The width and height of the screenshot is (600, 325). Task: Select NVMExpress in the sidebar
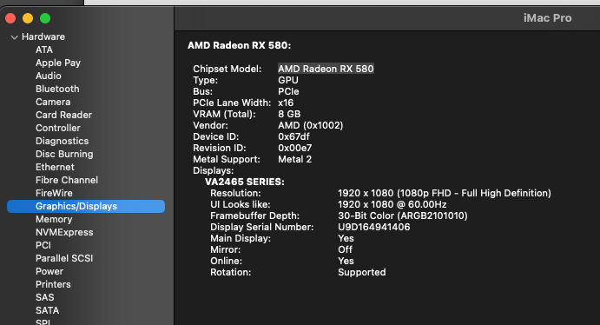point(64,232)
